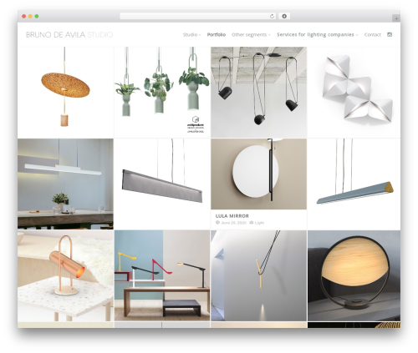Open the round Lula Mirror image
The height and width of the screenshot is (353, 418).
[x=259, y=174]
